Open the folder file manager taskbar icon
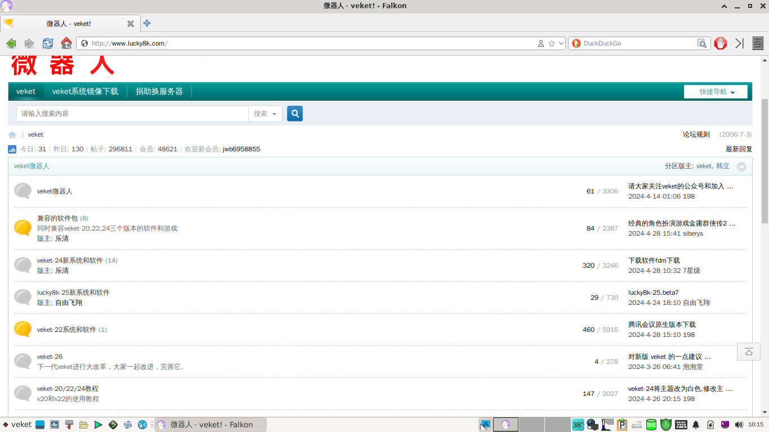The image size is (769, 432). (84, 425)
